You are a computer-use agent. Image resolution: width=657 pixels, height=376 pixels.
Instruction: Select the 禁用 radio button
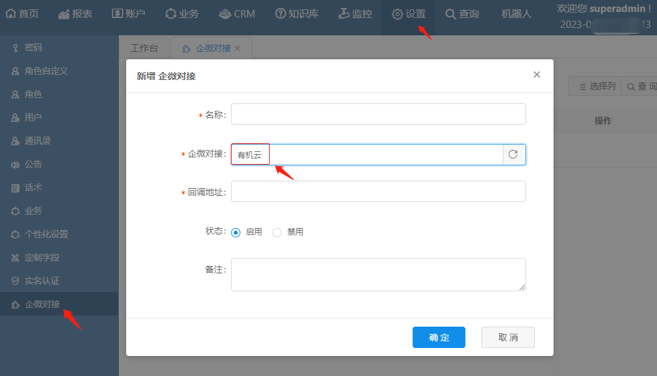tap(277, 232)
